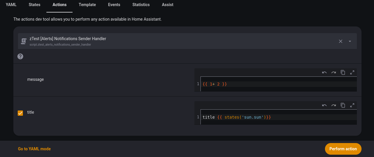The image size is (374, 157).
Task: Copy the message editor content
Action: 343,72
